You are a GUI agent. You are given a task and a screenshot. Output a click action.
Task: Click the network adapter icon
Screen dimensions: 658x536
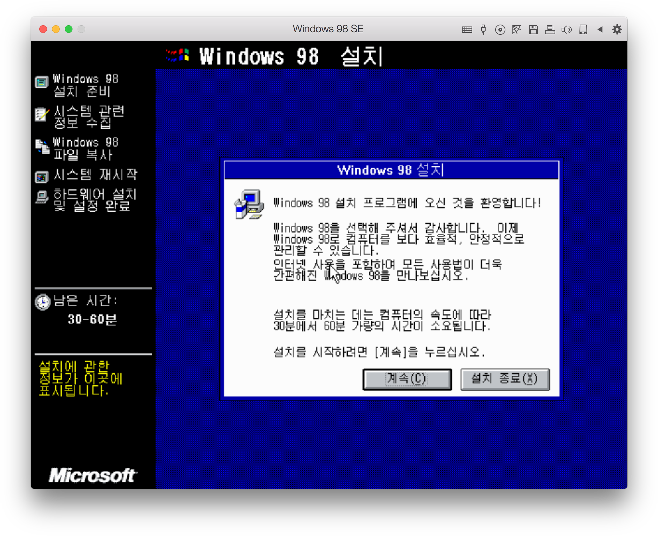[x=517, y=29]
